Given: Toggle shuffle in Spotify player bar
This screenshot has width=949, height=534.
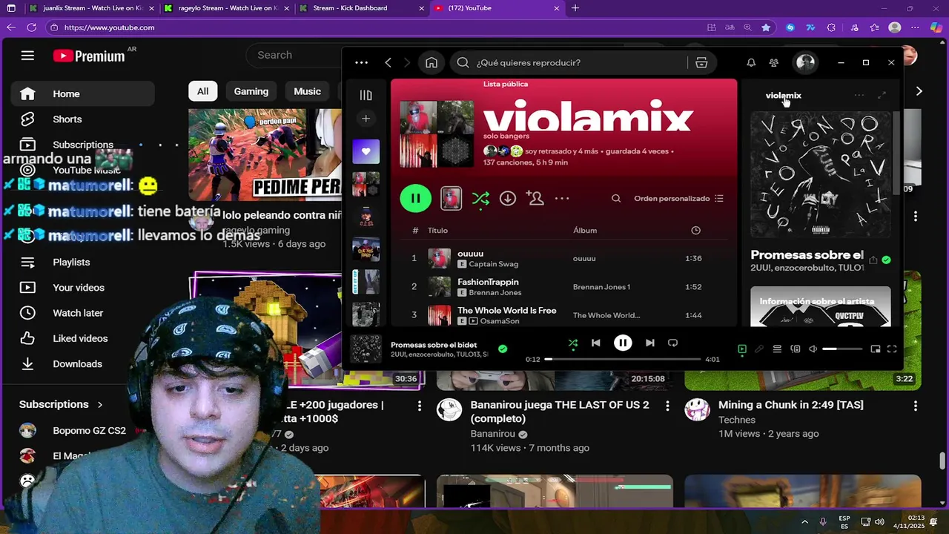Looking at the screenshot, I should click(572, 343).
